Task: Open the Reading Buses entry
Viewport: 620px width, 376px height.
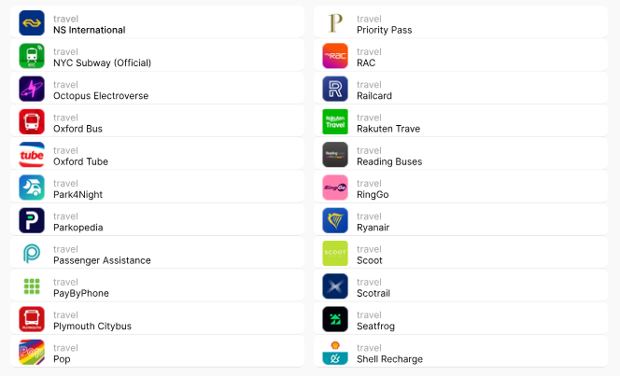Action: (388, 161)
